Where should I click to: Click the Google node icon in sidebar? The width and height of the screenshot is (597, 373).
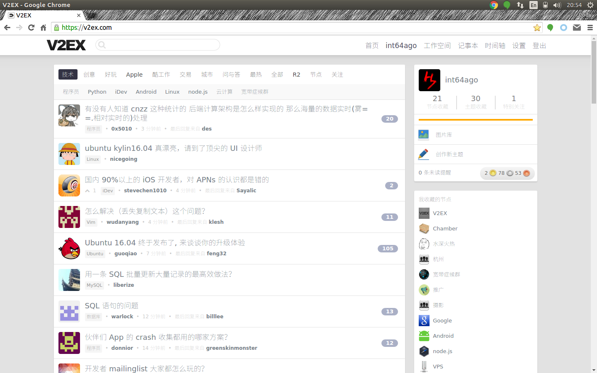tap(424, 320)
